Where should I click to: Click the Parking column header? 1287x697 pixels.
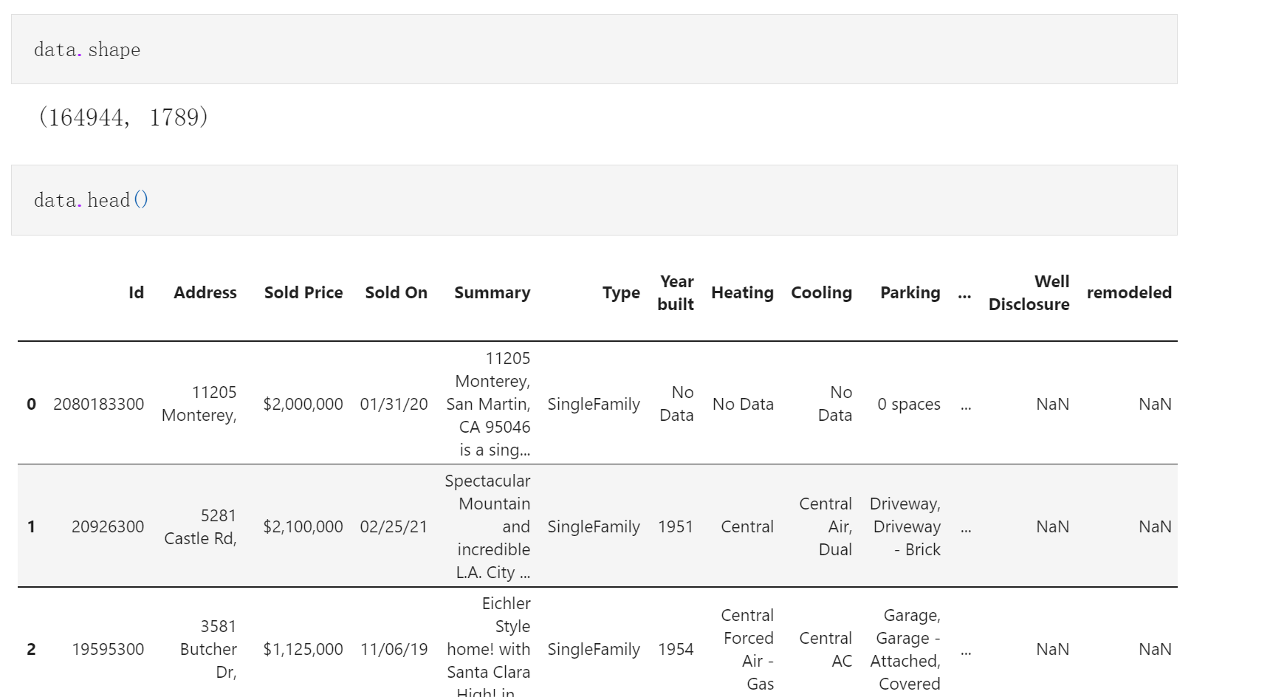910,293
